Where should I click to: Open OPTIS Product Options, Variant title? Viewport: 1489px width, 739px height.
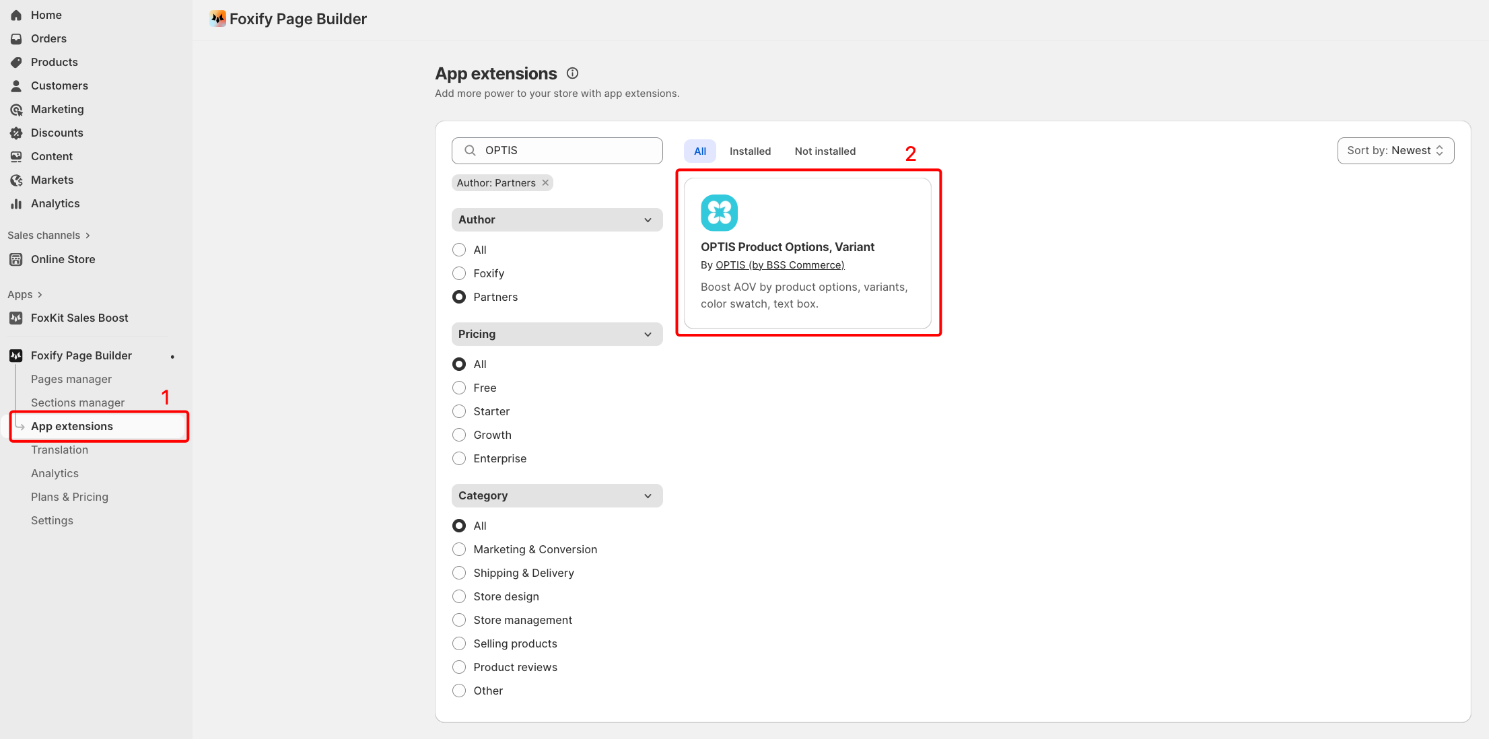tap(788, 247)
